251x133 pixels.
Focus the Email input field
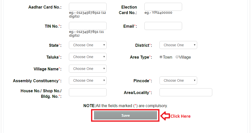pos(163,26)
